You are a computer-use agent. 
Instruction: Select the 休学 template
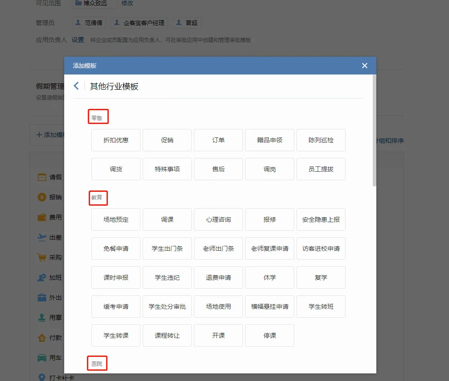coord(270,277)
